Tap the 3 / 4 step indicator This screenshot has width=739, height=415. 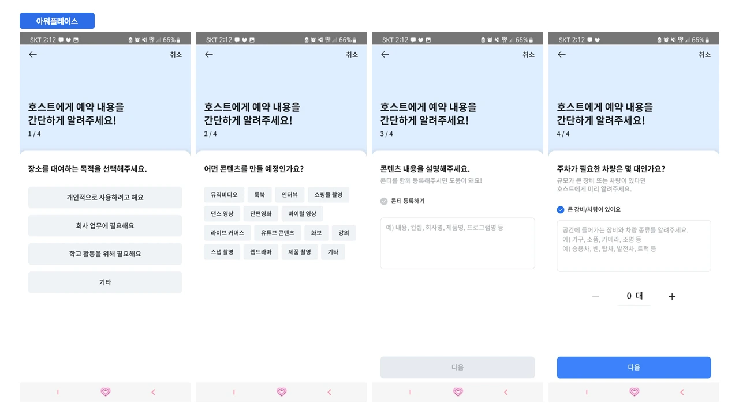387,134
